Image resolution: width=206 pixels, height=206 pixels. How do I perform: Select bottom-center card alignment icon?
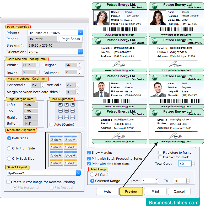tap(67, 117)
